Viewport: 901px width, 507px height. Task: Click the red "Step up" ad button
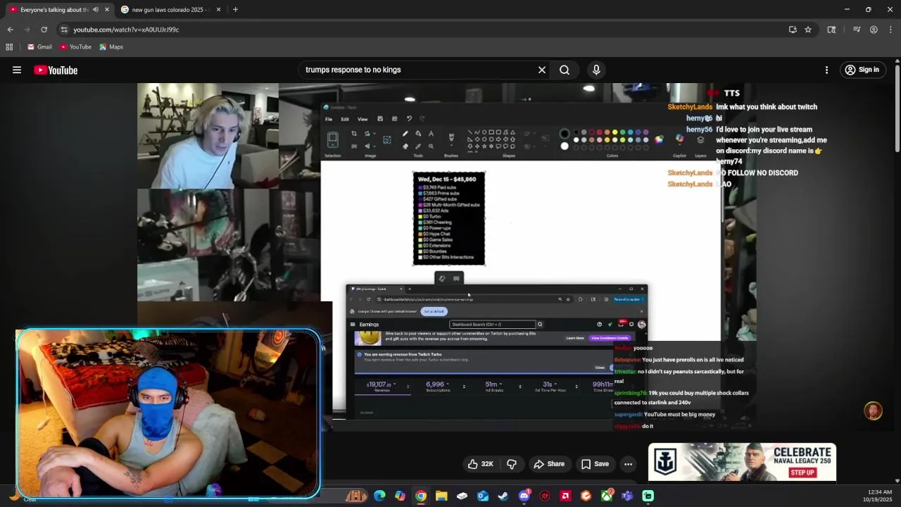coord(802,472)
